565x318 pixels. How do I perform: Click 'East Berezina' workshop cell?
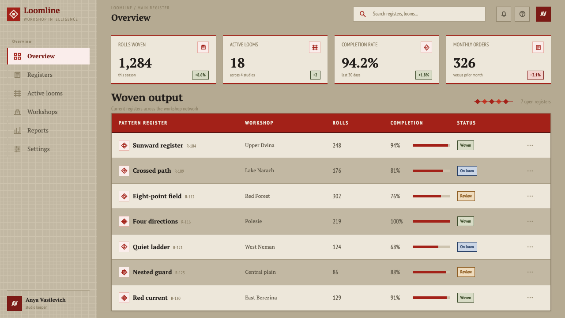tap(261, 298)
